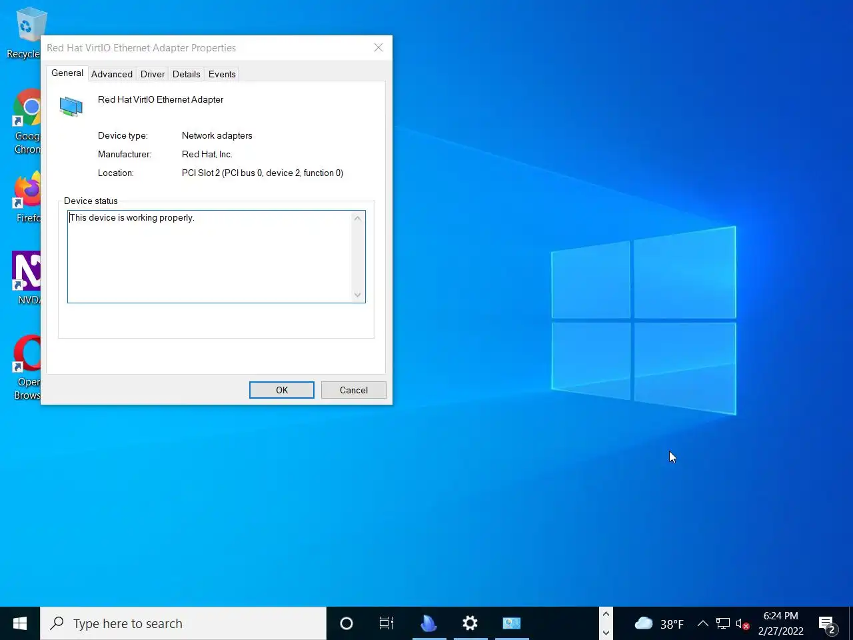Click the device status scrollbar down arrow
Viewport: 853px width, 640px height.
pos(358,295)
